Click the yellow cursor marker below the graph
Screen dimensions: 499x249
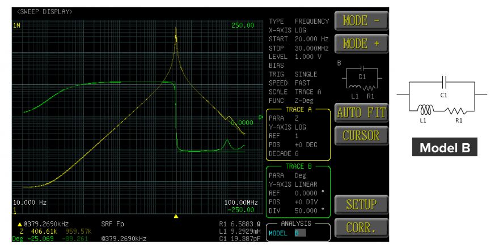(x=176, y=216)
